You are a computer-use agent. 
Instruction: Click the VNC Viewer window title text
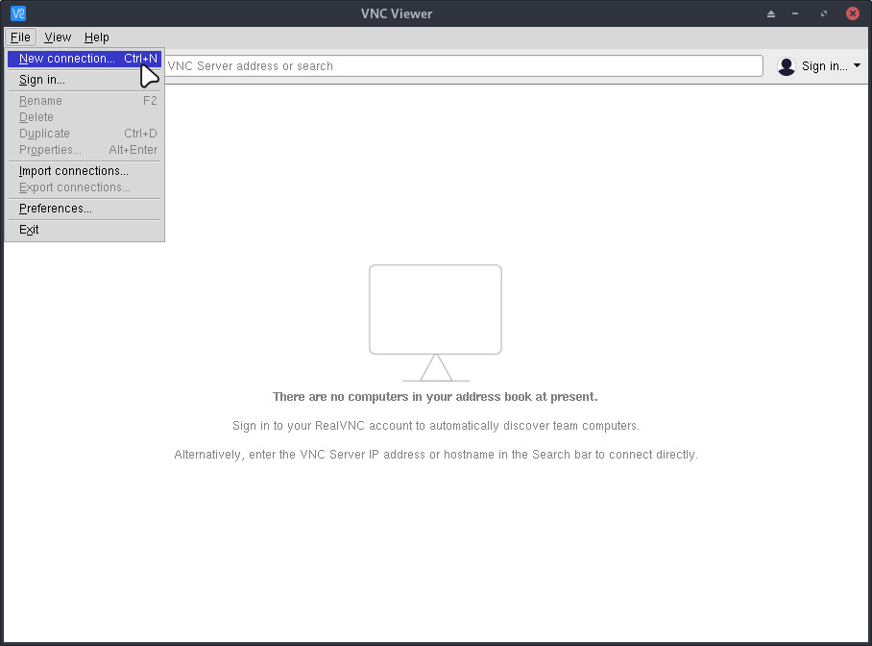(397, 13)
